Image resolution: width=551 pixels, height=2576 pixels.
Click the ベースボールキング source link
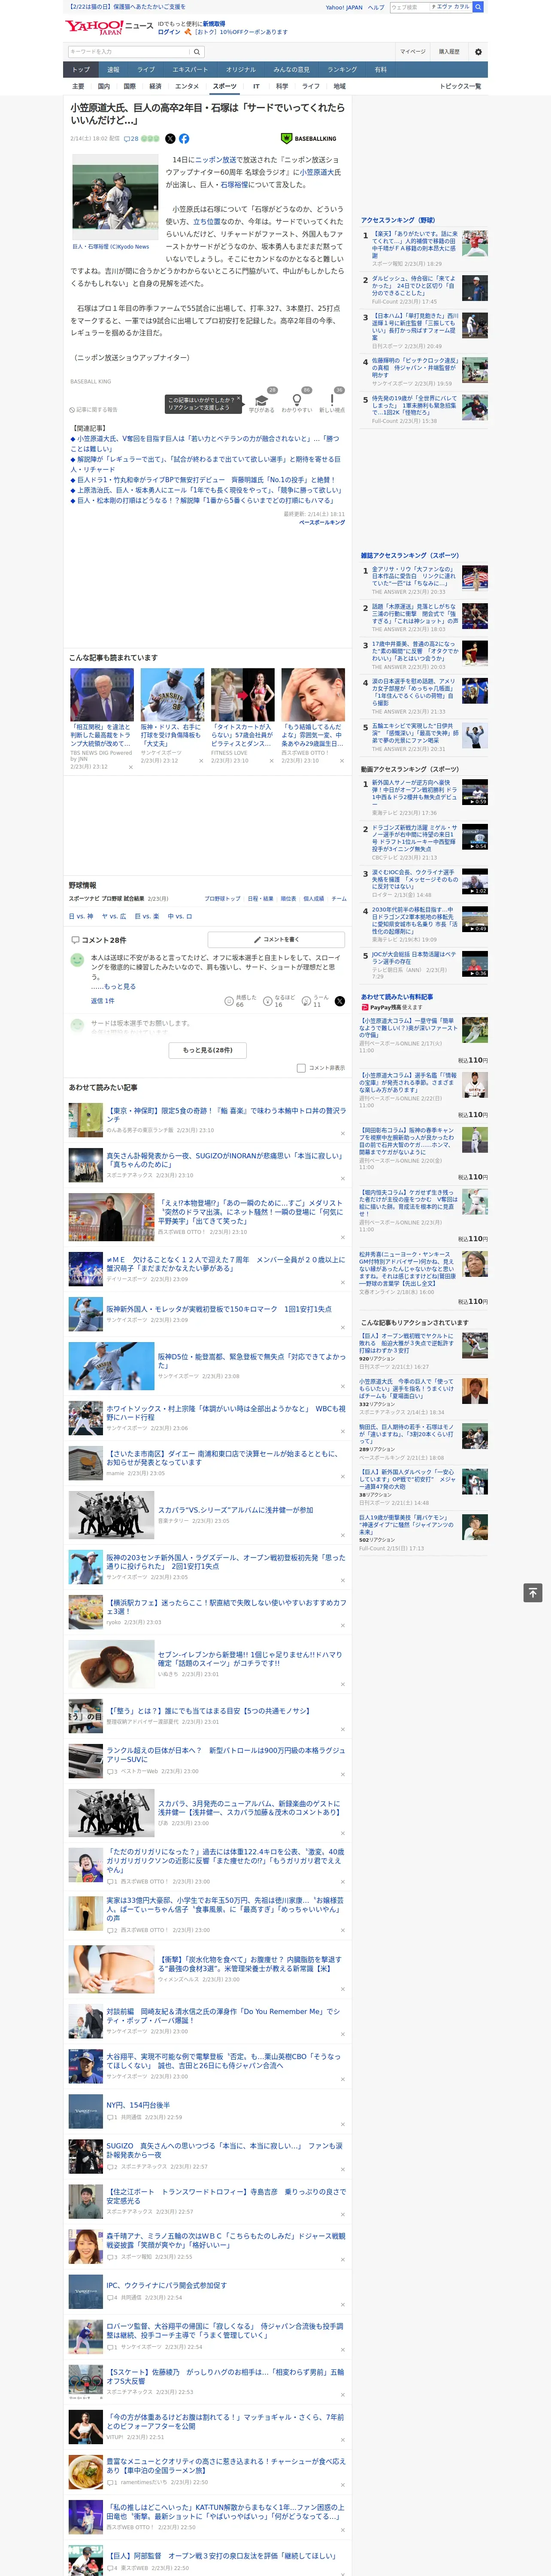[x=322, y=522]
